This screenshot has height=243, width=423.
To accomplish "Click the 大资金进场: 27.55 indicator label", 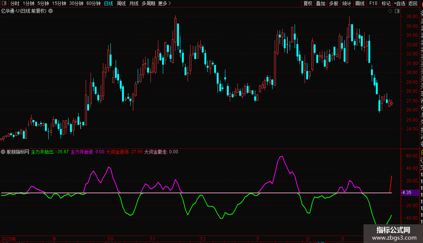I will tap(124, 152).
